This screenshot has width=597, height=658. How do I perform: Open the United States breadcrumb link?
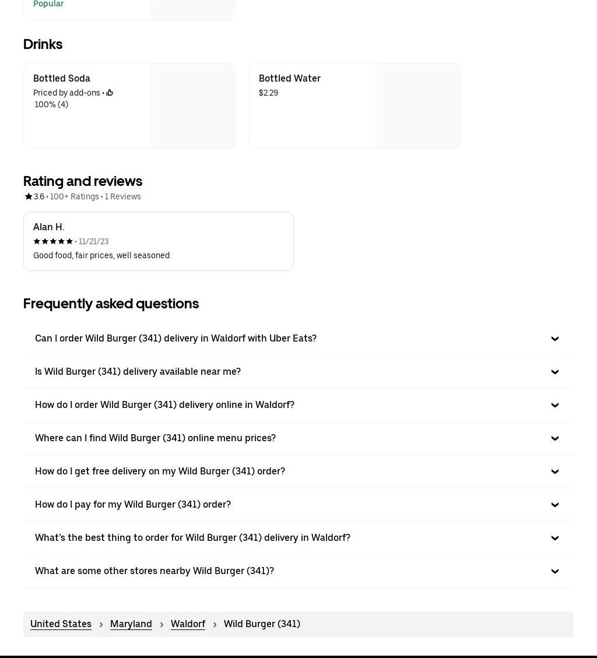click(x=61, y=624)
